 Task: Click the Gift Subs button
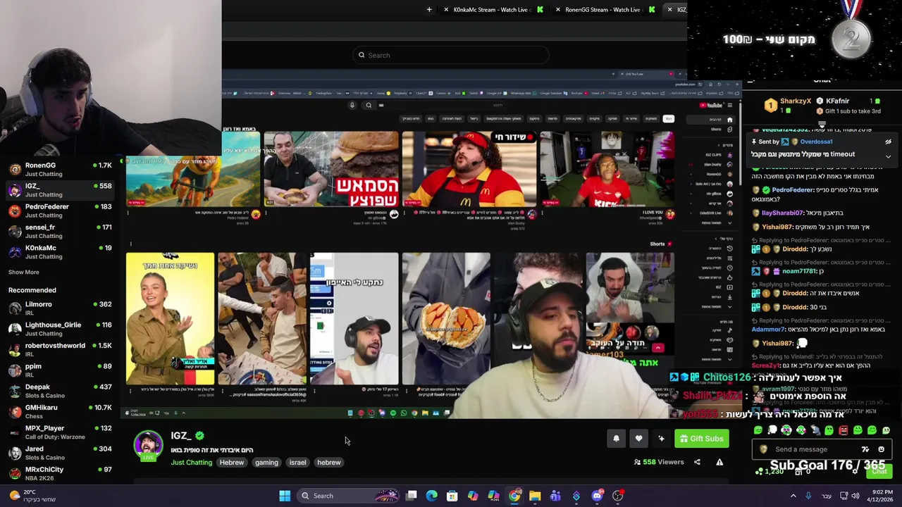[701, 439]
